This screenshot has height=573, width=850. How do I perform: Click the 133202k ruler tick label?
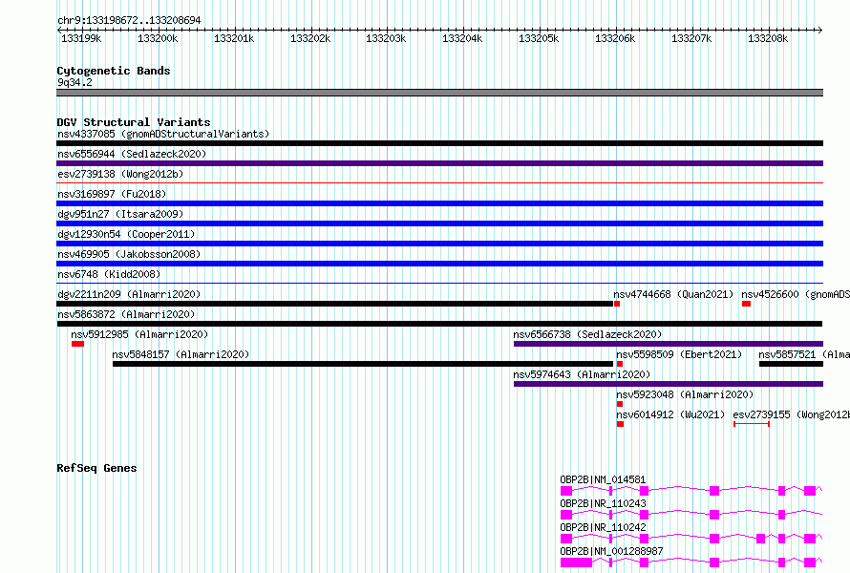[x=310, y=38]
